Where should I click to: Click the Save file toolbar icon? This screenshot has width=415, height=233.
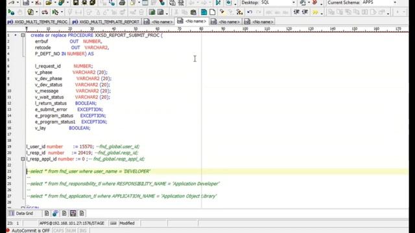click(26, 3)
